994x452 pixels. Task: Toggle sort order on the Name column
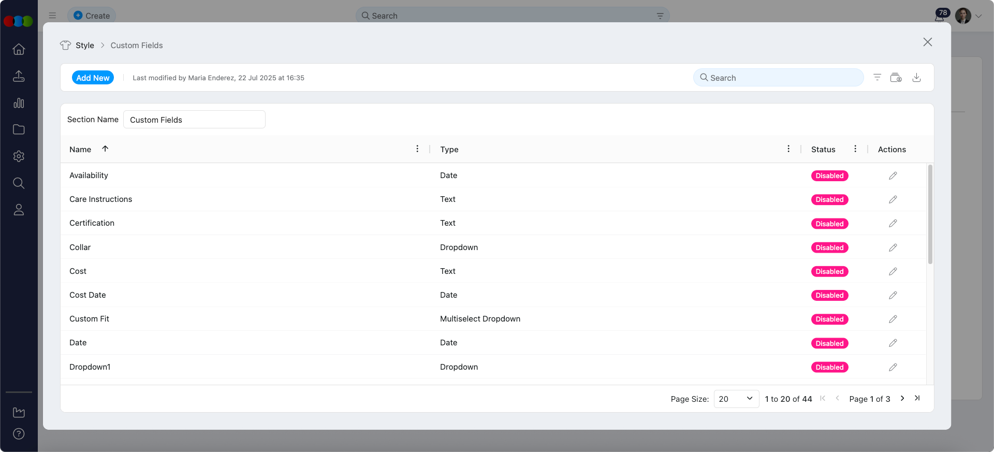[105, 149]
